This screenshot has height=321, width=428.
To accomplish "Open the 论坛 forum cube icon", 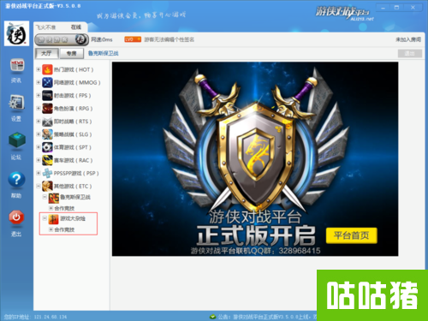I will [x=17, y=140].
